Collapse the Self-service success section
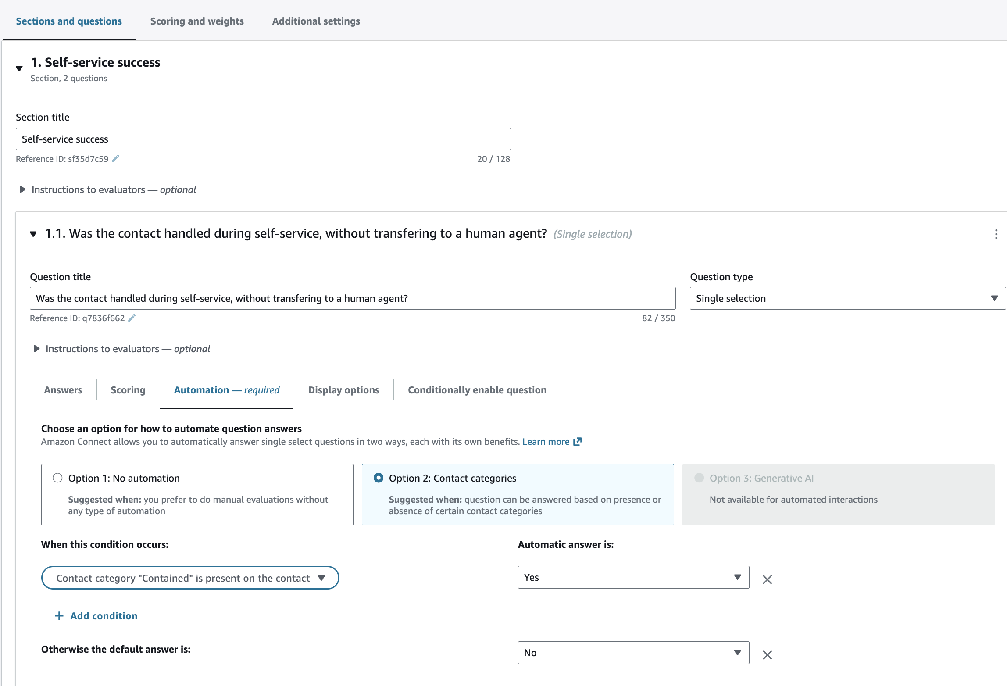 point(19,68)
